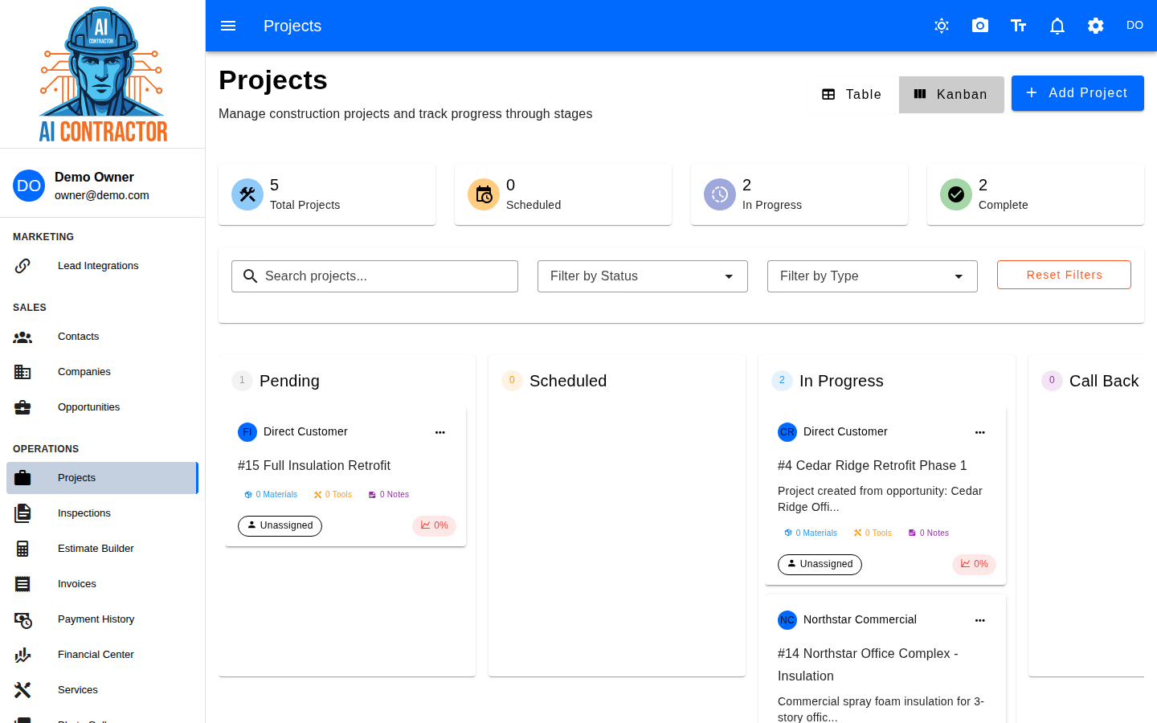Open project #4 Cedar Ridge Retrofit Phase 1

(x=873, y=466)
